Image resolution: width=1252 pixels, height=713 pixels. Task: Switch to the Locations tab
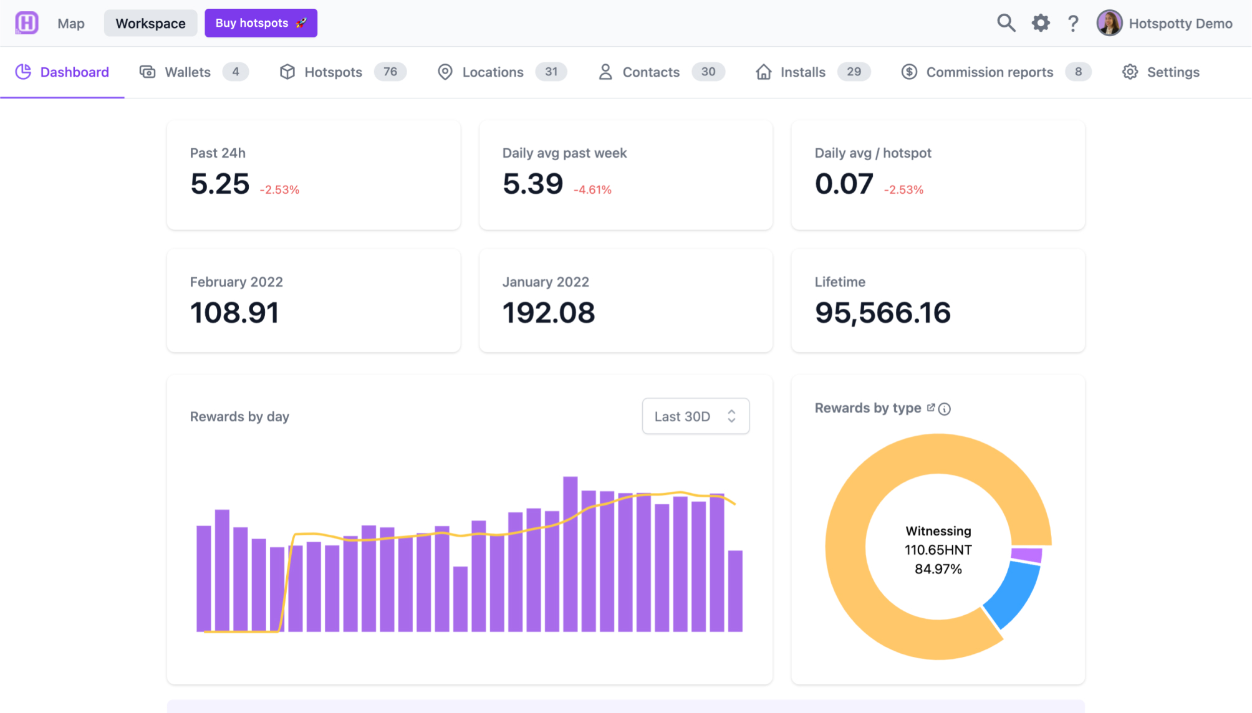tap(493, 72)
